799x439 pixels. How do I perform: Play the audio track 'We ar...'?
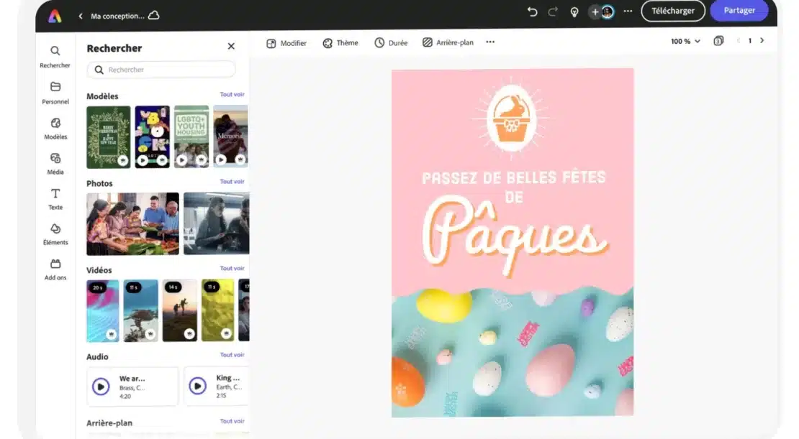click(101, 386)
